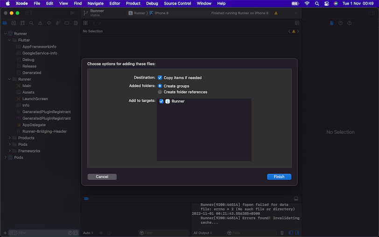Screen dimensions: 379x237
Task: Click the blue breakpoint toggle in debug bar
Action: click(86, 199)
